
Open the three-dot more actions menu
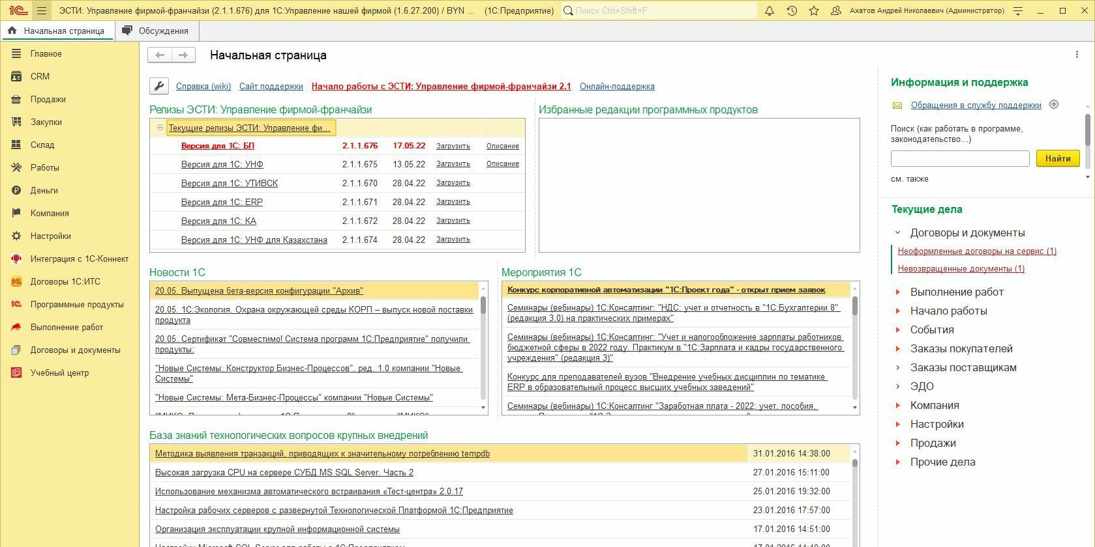1077,55
